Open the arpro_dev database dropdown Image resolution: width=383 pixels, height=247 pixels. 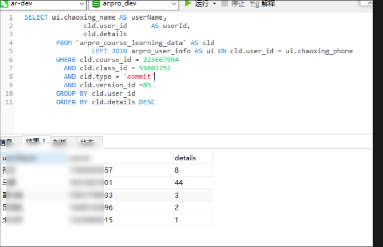174,4
